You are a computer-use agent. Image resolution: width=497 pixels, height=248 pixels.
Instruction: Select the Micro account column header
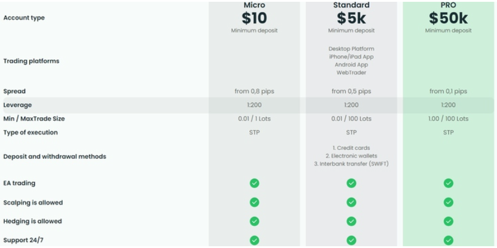254,5
